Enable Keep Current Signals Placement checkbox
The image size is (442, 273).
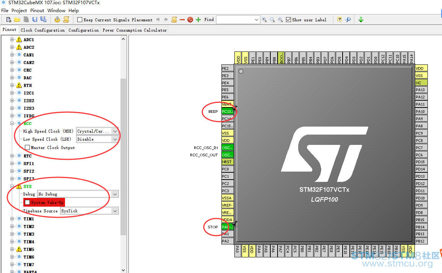point(80,20)
